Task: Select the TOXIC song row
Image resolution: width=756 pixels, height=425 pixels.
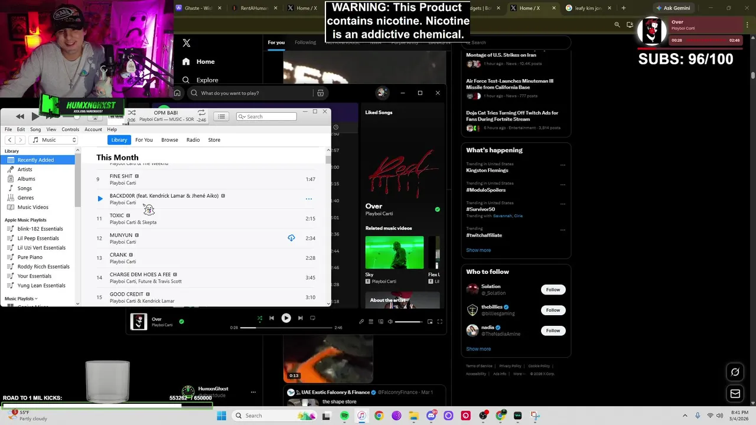Action: point(206,218)
